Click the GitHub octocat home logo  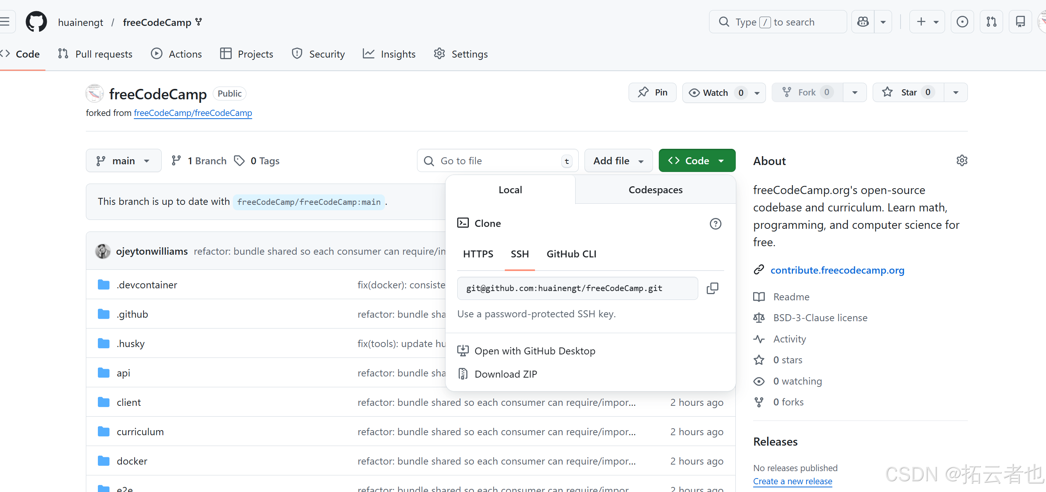(x=36, y=22)
